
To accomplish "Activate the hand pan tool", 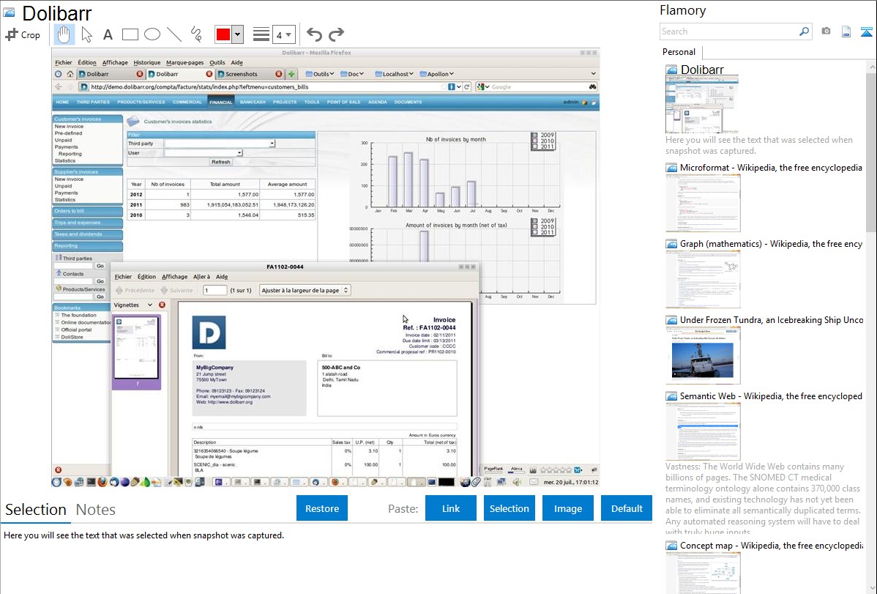I will point(64,34).
